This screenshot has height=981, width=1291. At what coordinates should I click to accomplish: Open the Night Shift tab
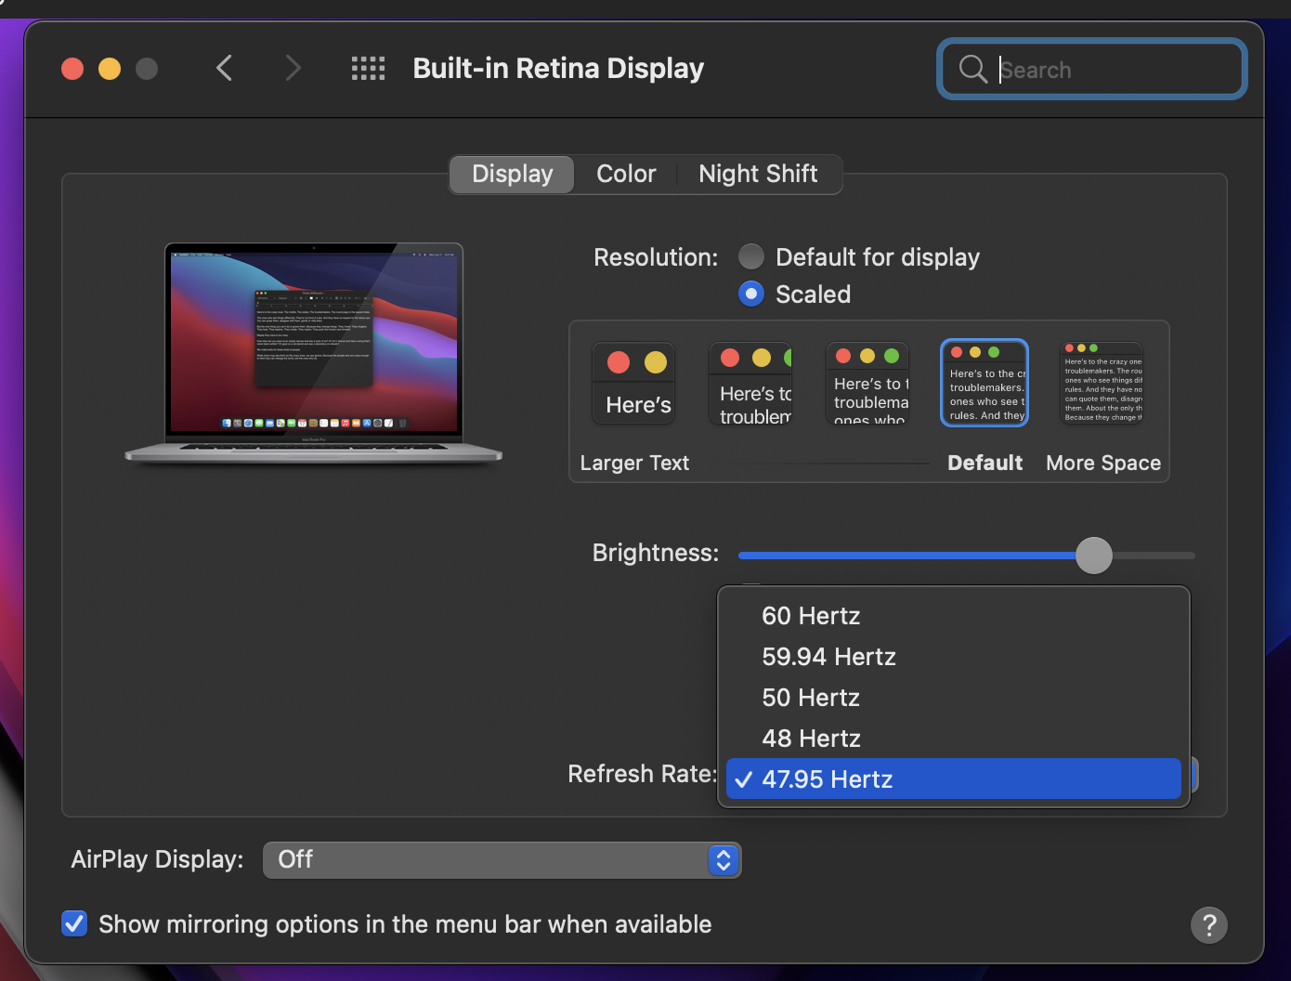pos(758,174)
